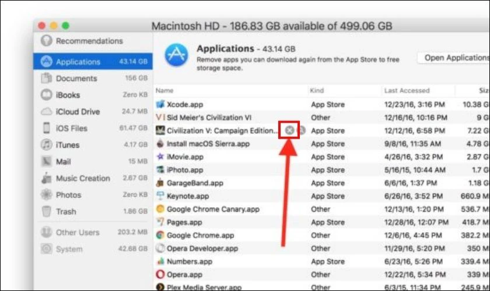Sort list by Kind column
490x291 pixels.
(317, 90)
